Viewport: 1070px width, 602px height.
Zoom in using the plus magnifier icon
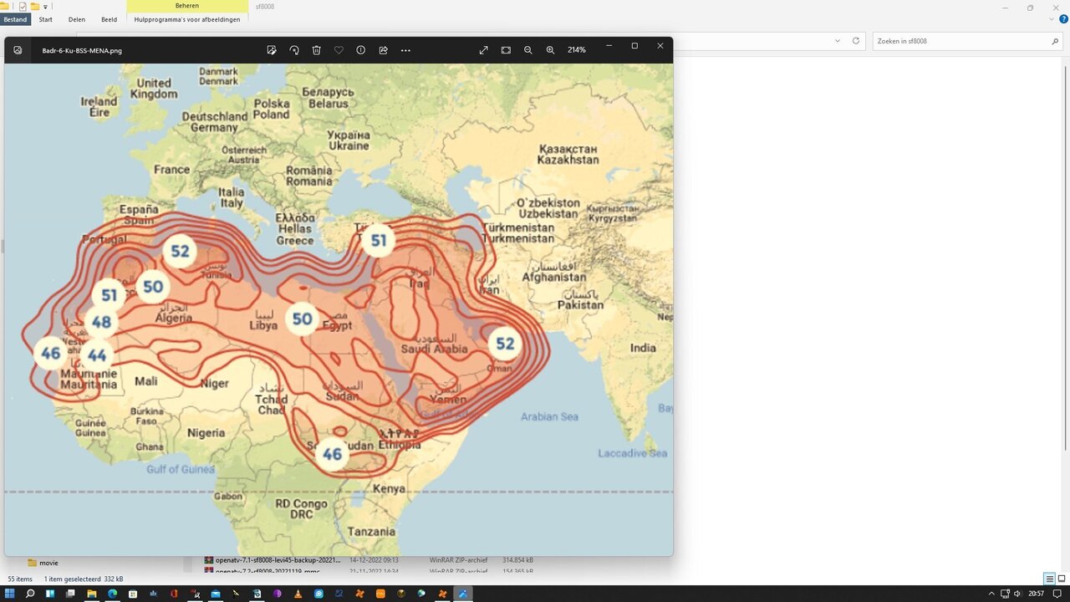click(x=550, y=50)
